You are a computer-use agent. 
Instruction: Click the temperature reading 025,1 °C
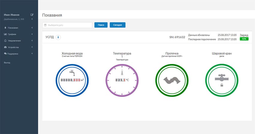coord(122,80)
